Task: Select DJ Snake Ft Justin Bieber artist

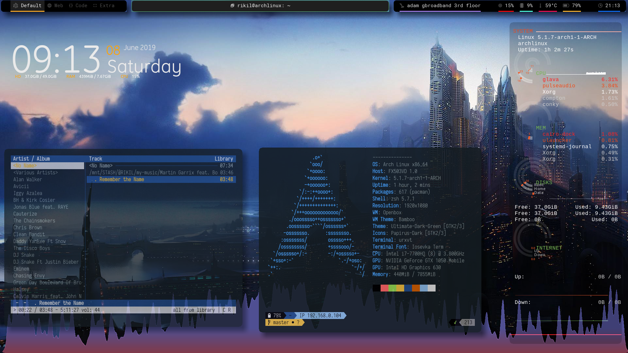Action: [x=46, y=262]
